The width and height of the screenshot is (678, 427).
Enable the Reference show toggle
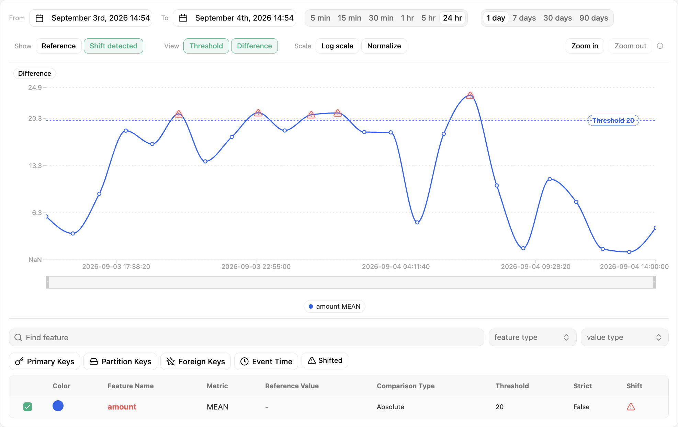click(59, 46)
